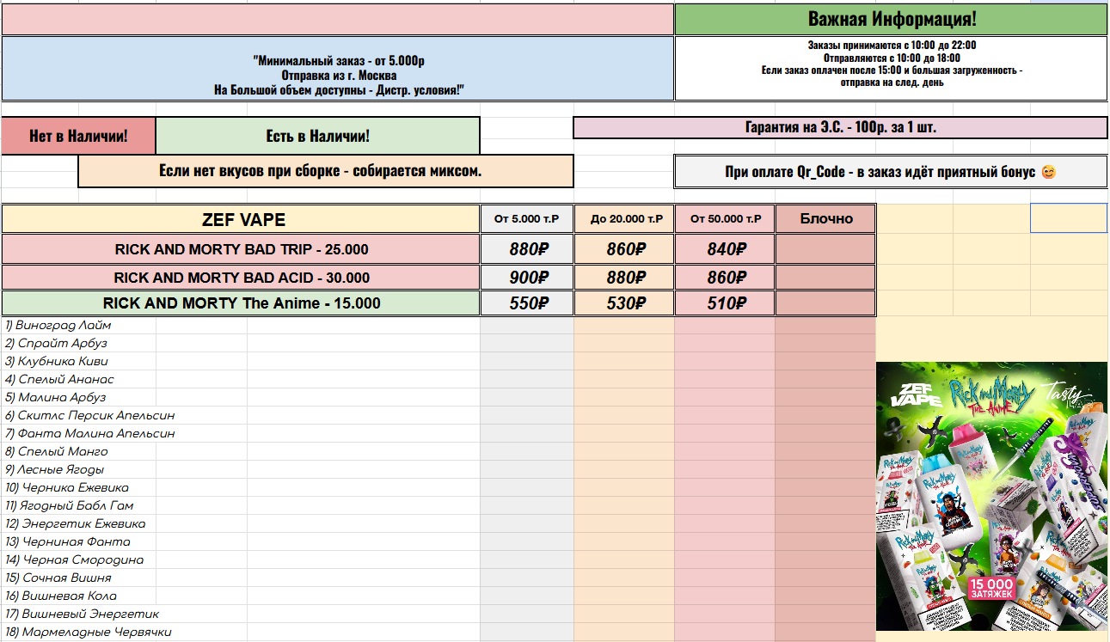This screenshot has height=642, width=1110.
Task: Select flavor "2) Спрайт Арбуз"
Action: pos(57,344)
